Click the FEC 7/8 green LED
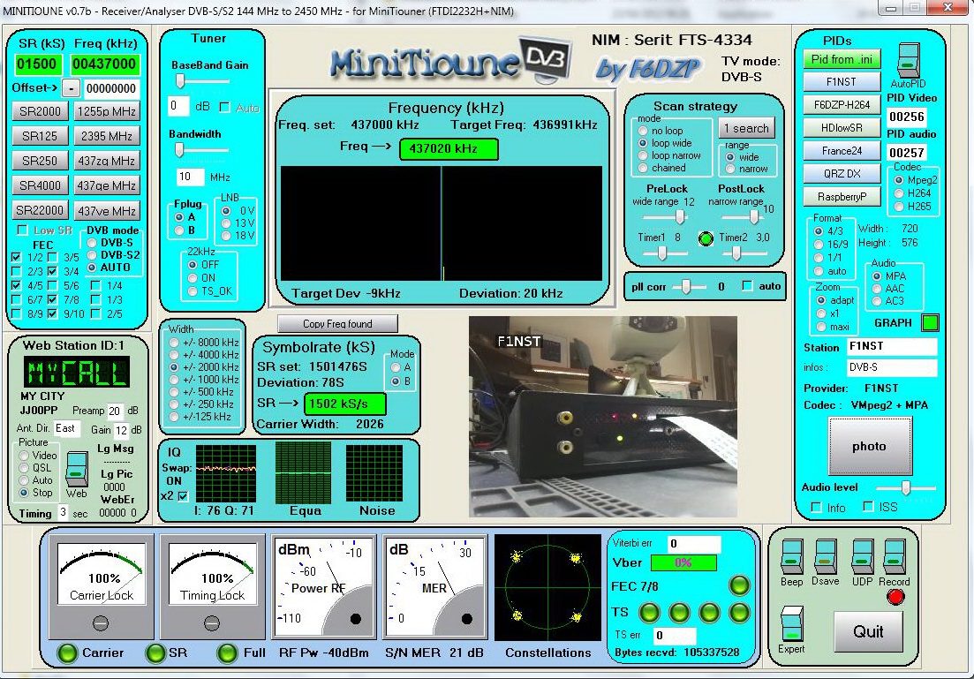The image size is (974, 679). click(x=738, y=585)
